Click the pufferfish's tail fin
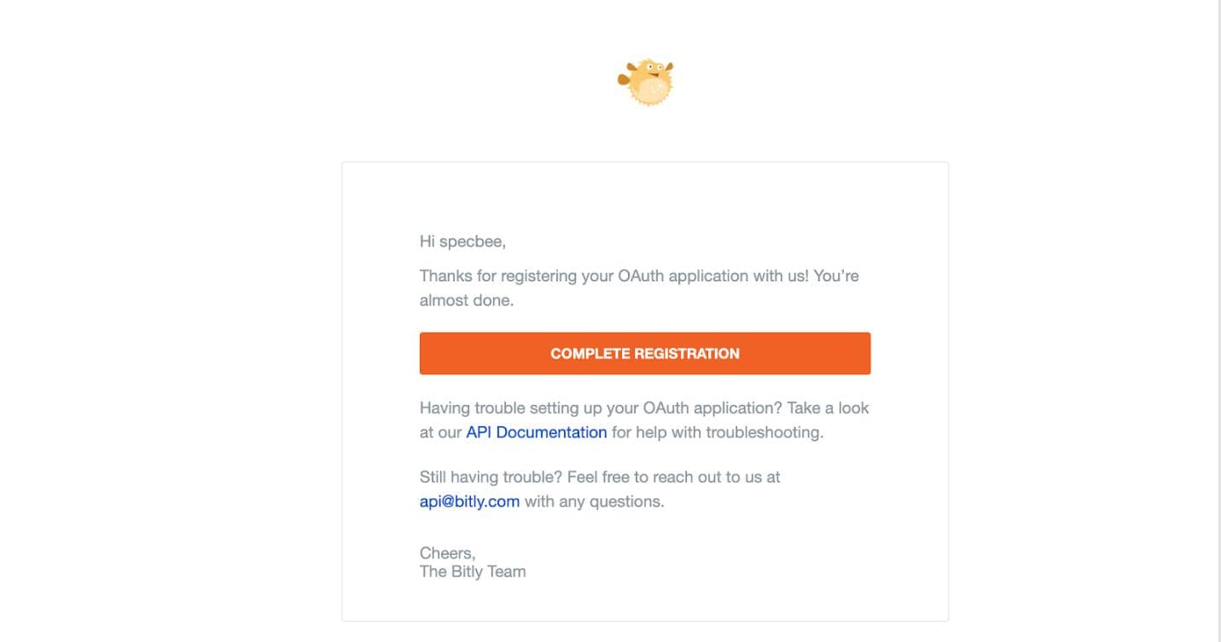Image resolution: width=1221 pixels, height=642 pixels. (x=624, y=81)
